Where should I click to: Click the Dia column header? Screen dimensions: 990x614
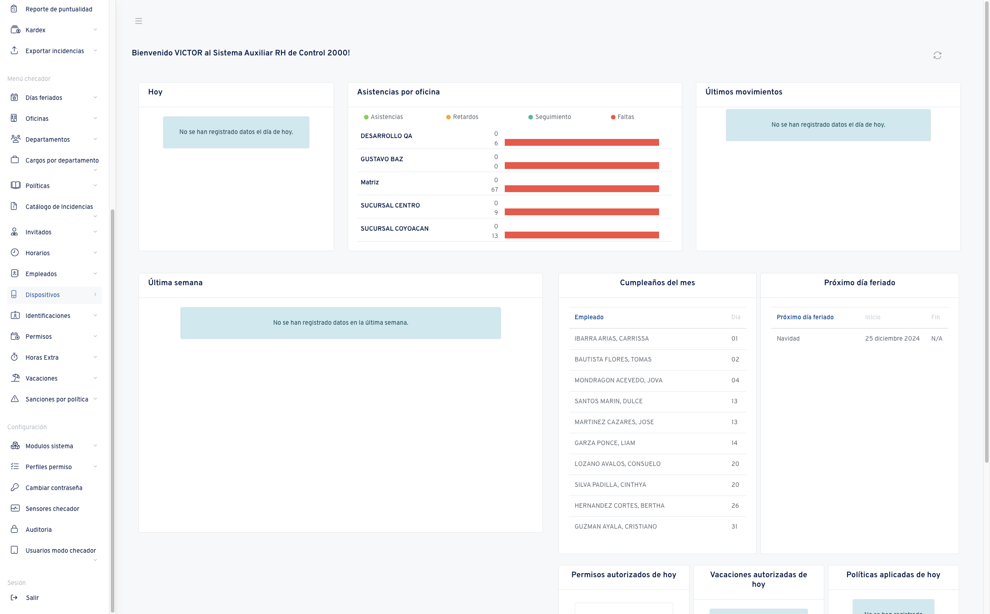point(736,317)
